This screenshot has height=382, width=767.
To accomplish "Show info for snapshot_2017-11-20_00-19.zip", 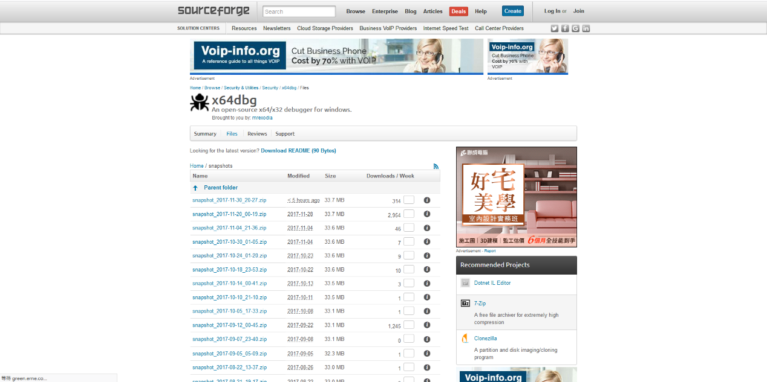I will click(427, 214).
